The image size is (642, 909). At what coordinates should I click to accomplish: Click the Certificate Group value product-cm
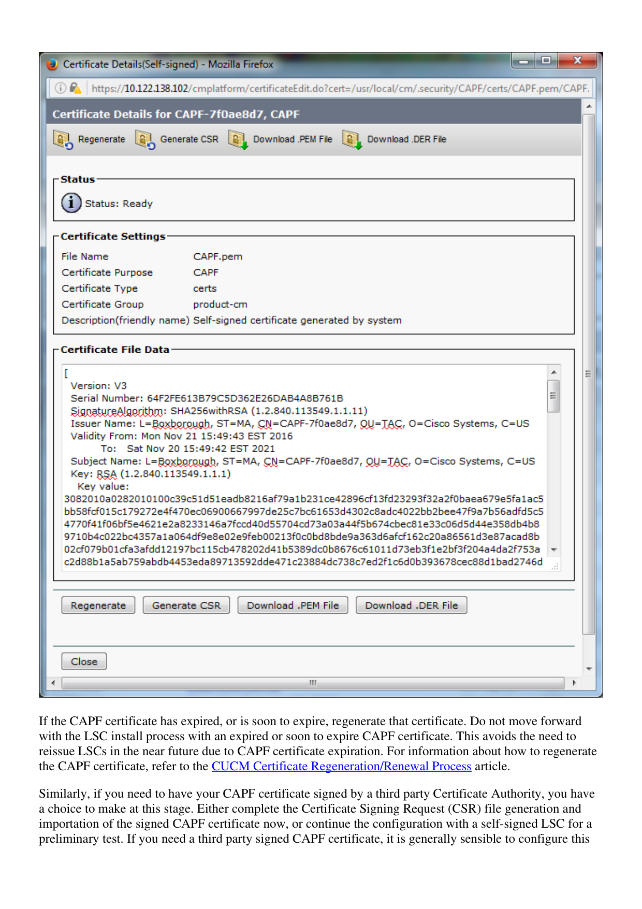click(220, 304)
